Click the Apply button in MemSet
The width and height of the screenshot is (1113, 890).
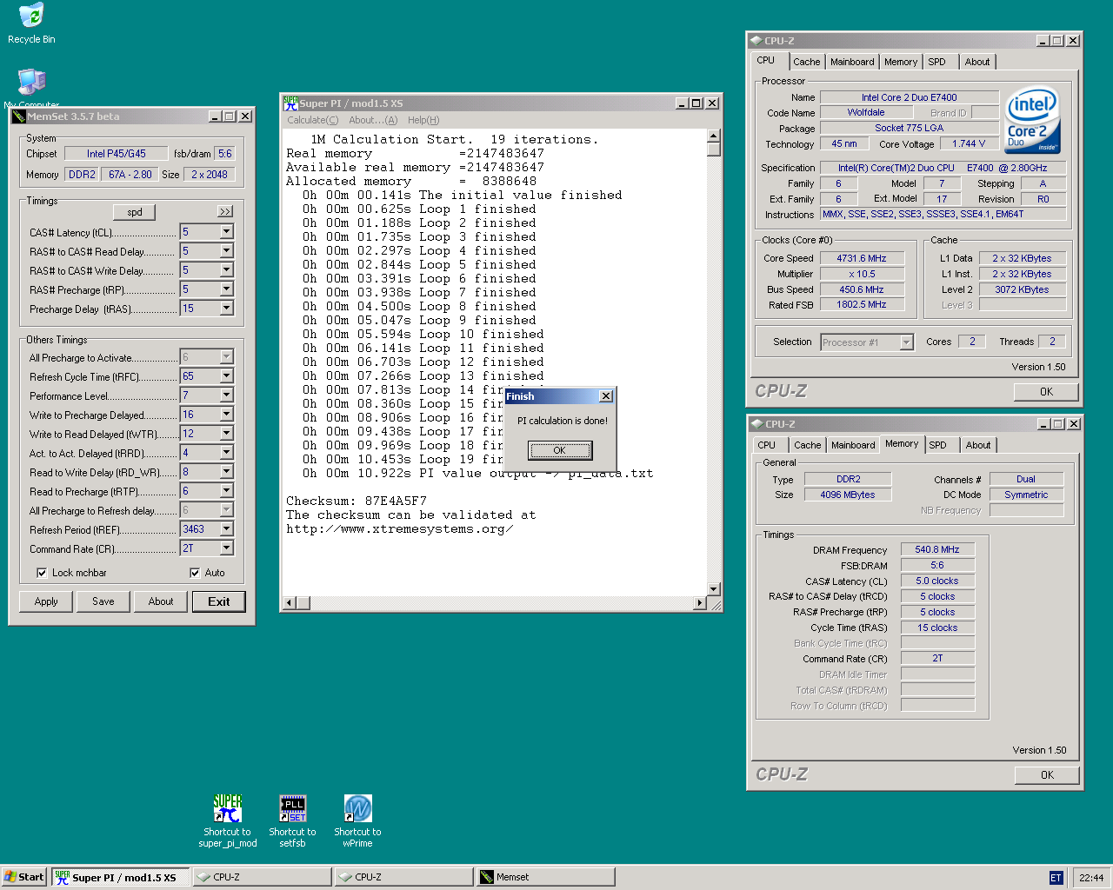tap(46, 601)
